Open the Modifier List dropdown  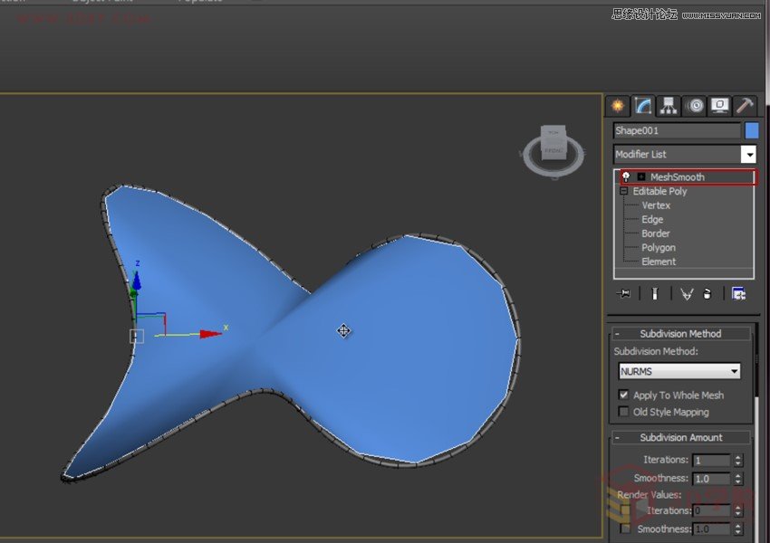(x=748, y=155)
